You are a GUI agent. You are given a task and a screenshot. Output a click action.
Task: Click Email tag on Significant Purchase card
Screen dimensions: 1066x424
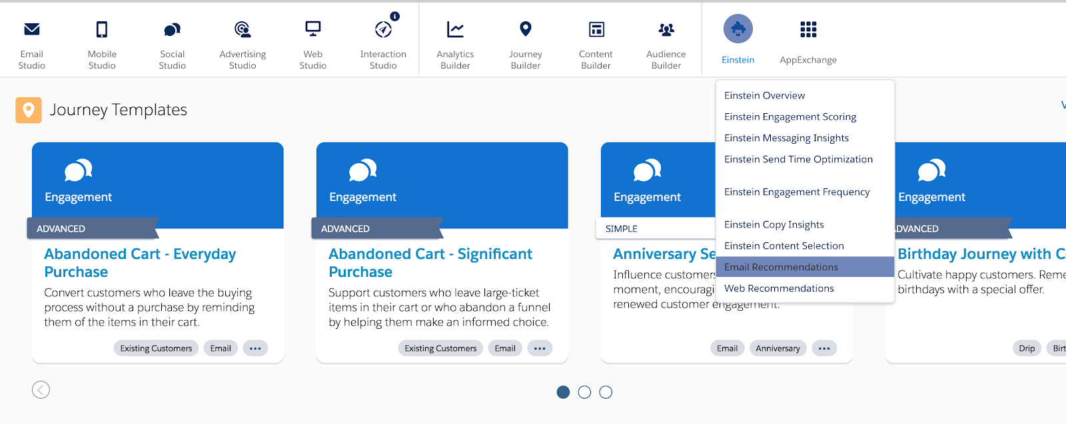[x=505, y=348]
